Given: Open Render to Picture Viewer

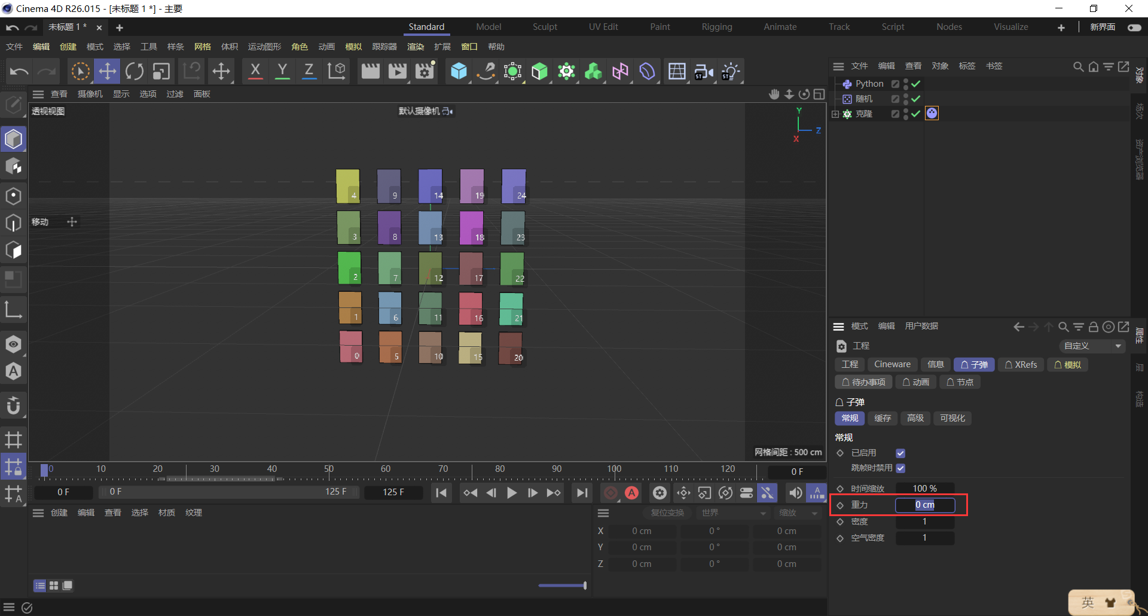Looking at the screenshot, I should pos(398,71).
